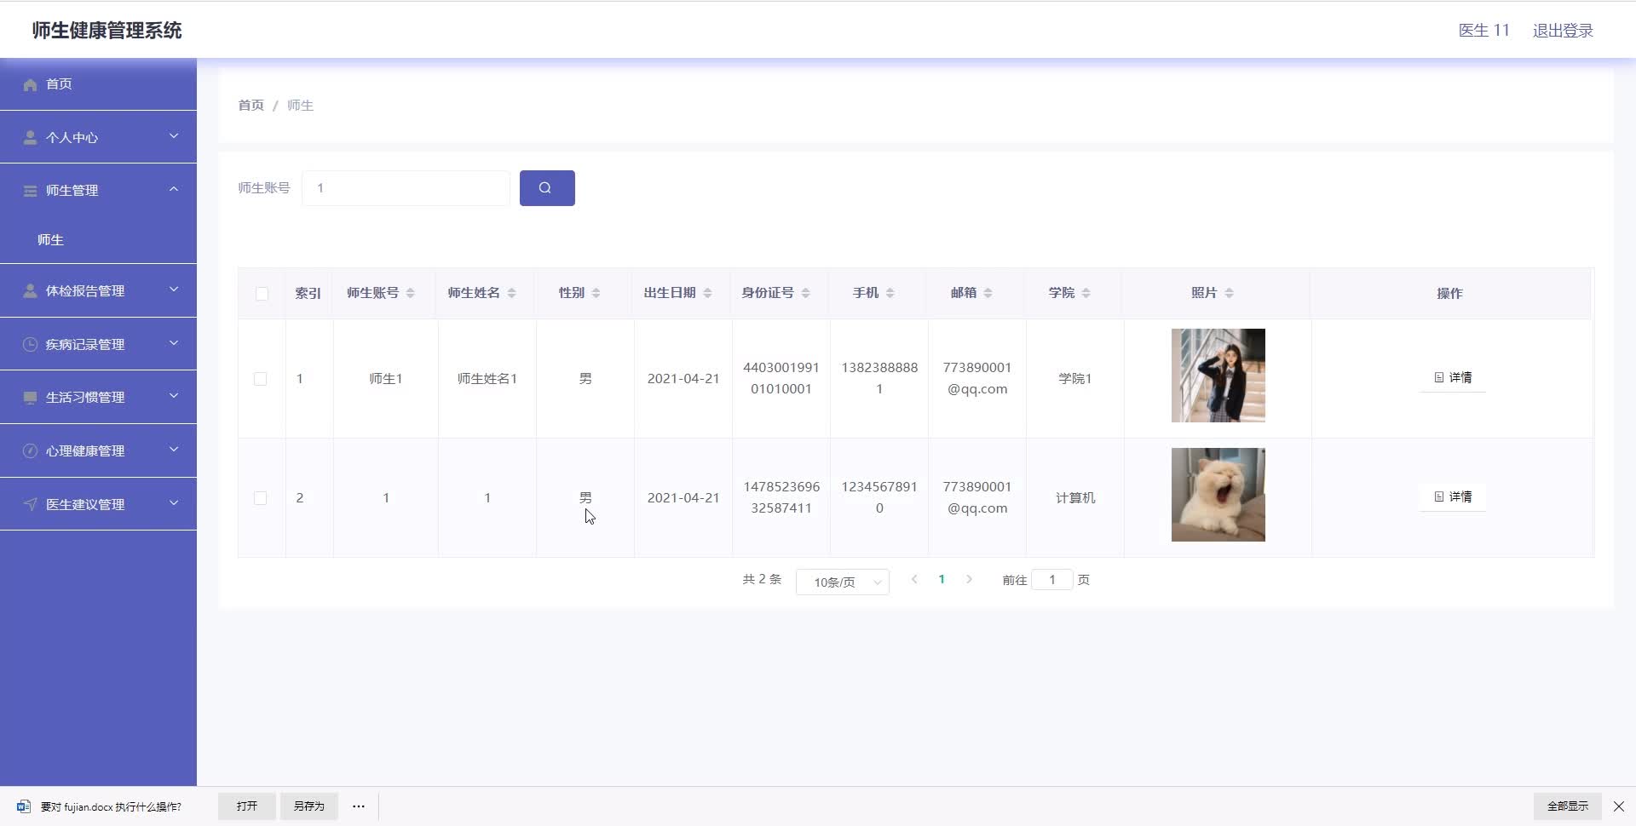1636x826 pixels.
Task: Sort by 师生账号 column arrows
Action: pos(410,293)
